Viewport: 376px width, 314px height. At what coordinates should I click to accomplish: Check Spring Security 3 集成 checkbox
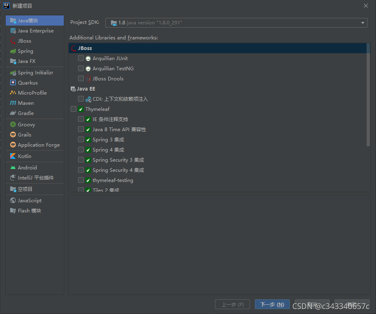81,160
